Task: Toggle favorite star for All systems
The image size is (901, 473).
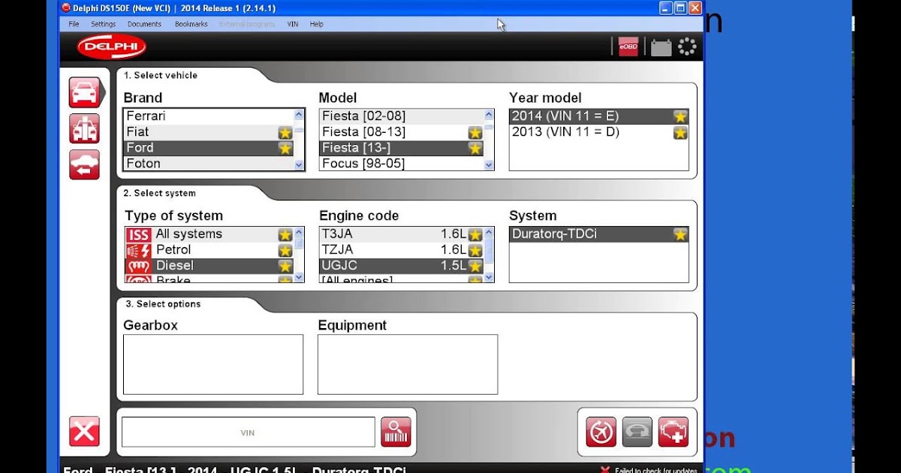Action: 285,234
